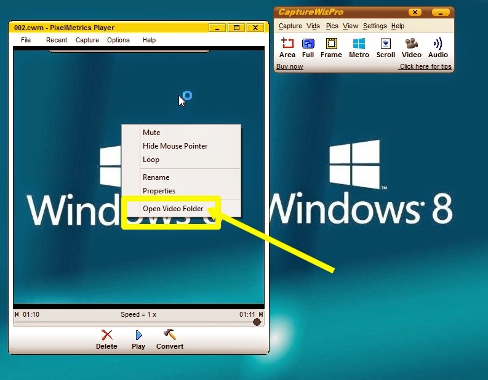This screenshot has height=380, width=488.
Task: Minimize the CaptureWizPro window
Action: (x=441, y=12)
